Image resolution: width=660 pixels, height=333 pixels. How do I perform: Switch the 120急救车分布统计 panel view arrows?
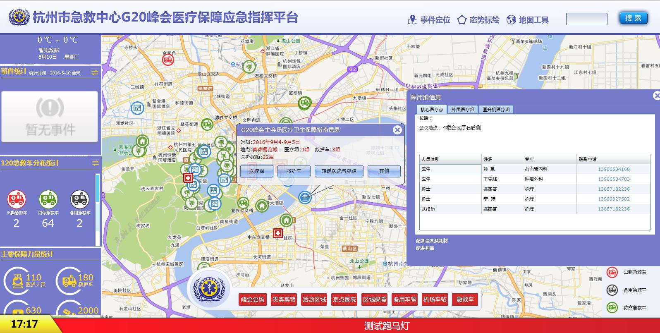(95, 163)
